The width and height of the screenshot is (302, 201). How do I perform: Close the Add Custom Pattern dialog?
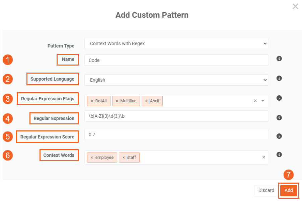[x=295, y=6]
